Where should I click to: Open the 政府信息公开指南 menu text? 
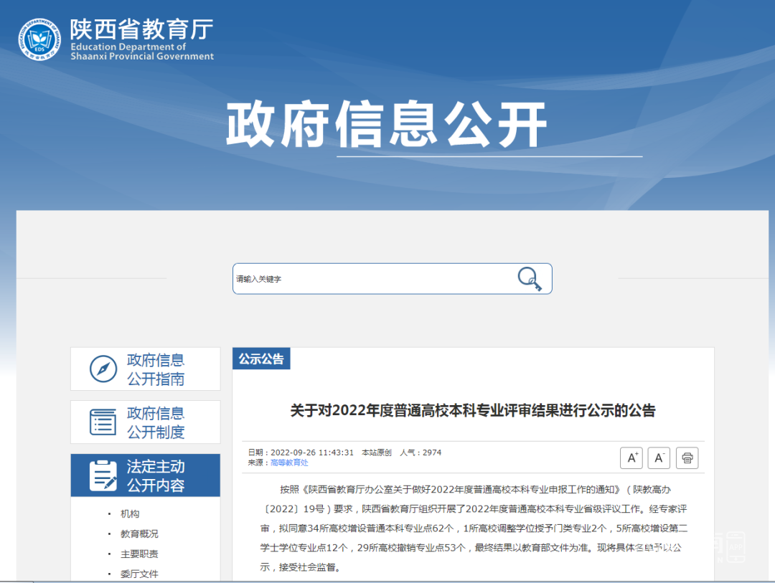[156, 369]
